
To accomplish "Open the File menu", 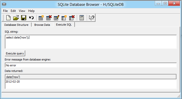I will click(x=5, y=11).
